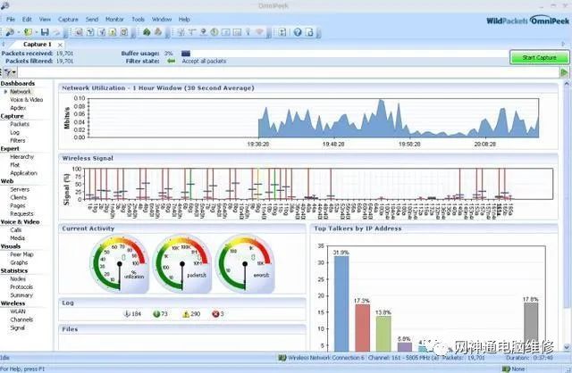Click the % utilization gauge
572x373 pixels.
(119, 263)
